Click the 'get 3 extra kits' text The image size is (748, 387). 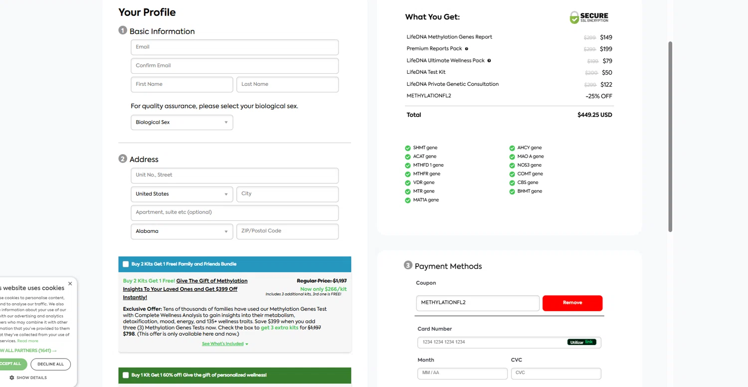[x=279, y=328]
